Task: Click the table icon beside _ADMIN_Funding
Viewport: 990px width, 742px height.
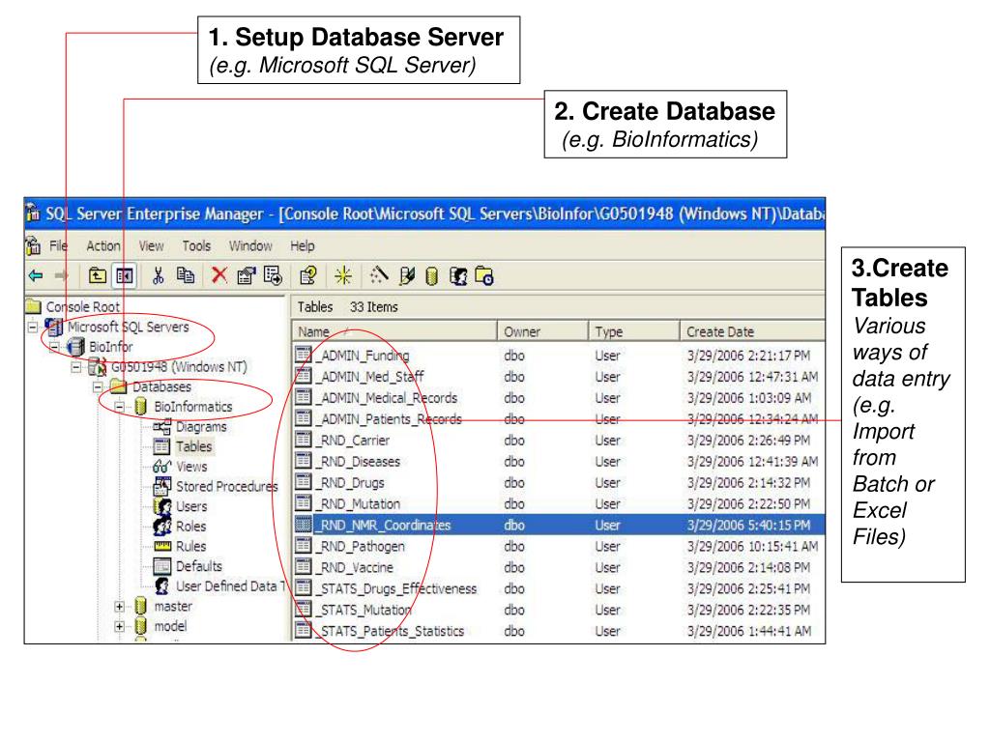Action: coord(304,356)
